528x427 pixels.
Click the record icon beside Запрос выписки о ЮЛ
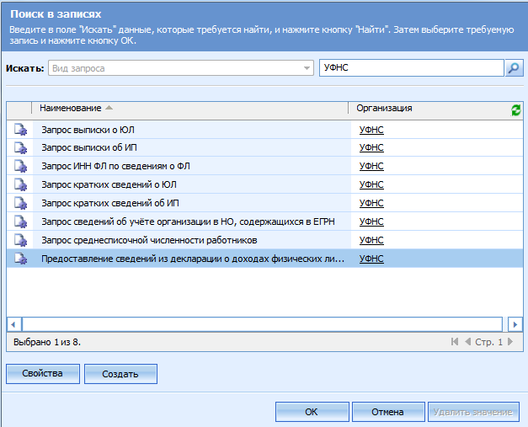[19, 130]
